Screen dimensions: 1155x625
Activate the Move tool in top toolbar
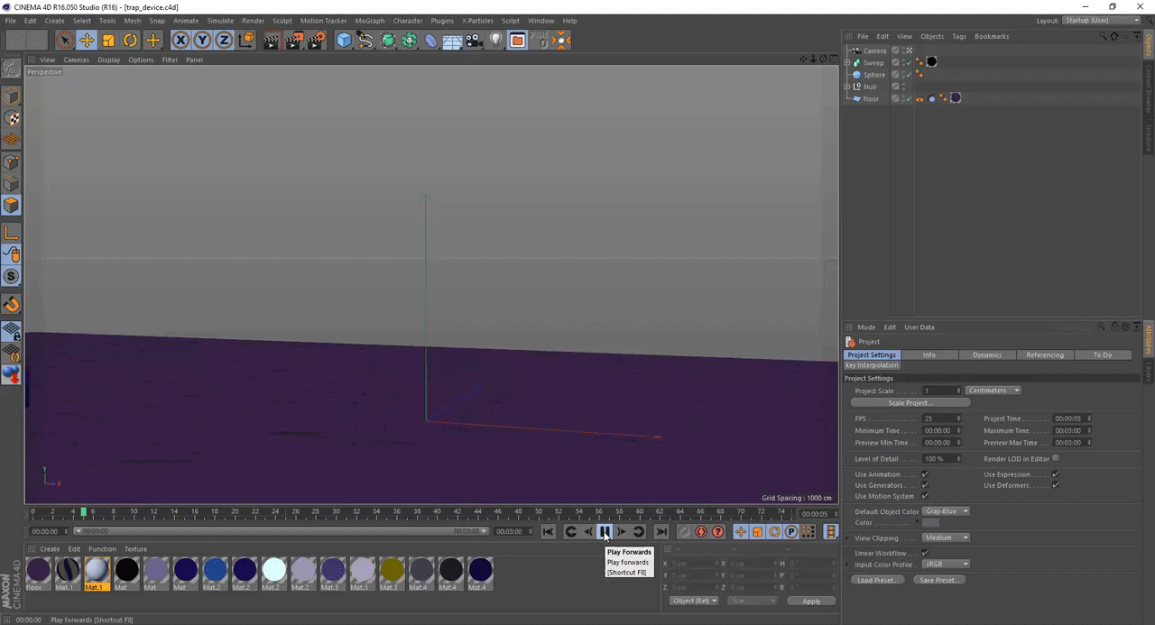point(87,40)
